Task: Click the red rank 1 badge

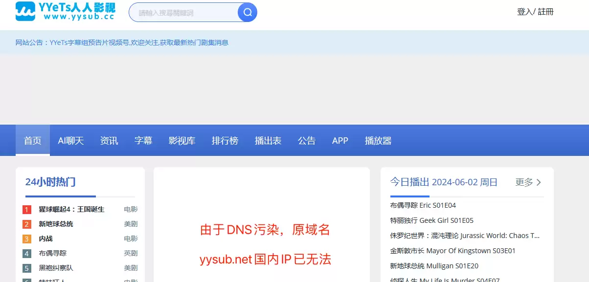Action: 27,210
